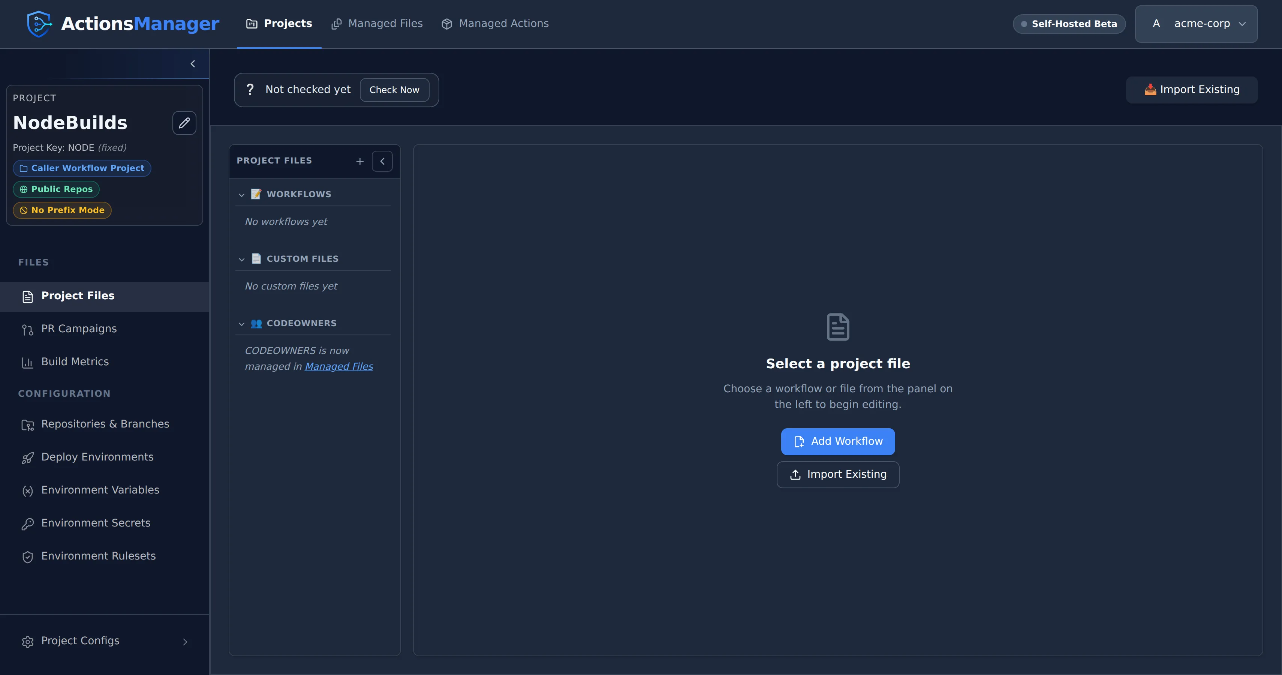Edit NodeBuilds project with pencil icon

click(x=184, y=123)
